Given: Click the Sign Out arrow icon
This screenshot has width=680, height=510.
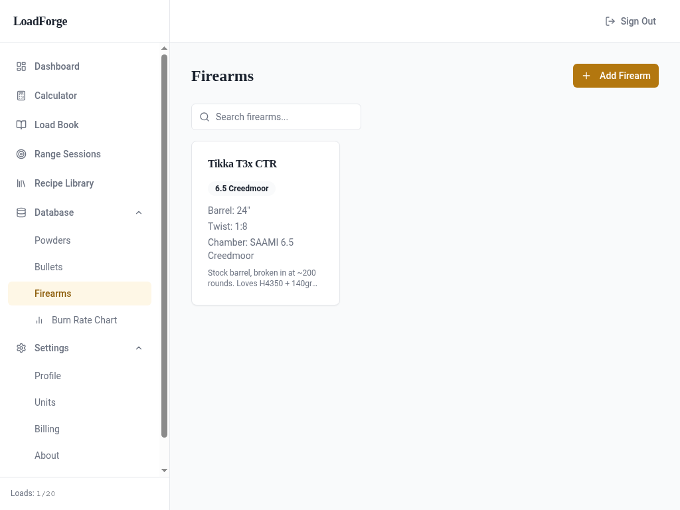Looking at the screenshot, I should point(610,21).
